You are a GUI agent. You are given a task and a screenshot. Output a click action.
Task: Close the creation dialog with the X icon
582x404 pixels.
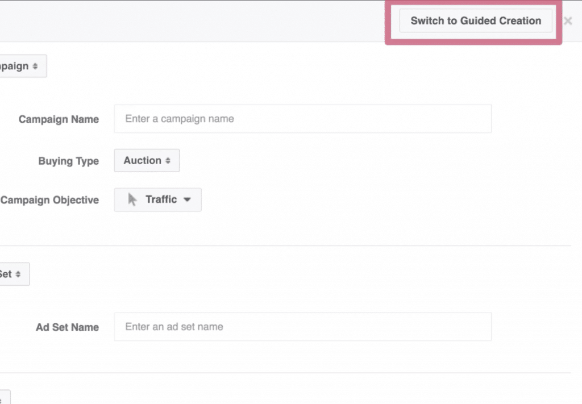tap(568, 21)
